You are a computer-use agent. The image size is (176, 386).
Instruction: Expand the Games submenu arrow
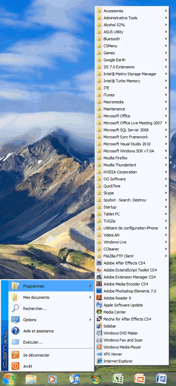167,53
